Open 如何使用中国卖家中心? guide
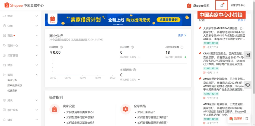Image resolution: width=255 pixels, height=126 pixels. point(80,112)
